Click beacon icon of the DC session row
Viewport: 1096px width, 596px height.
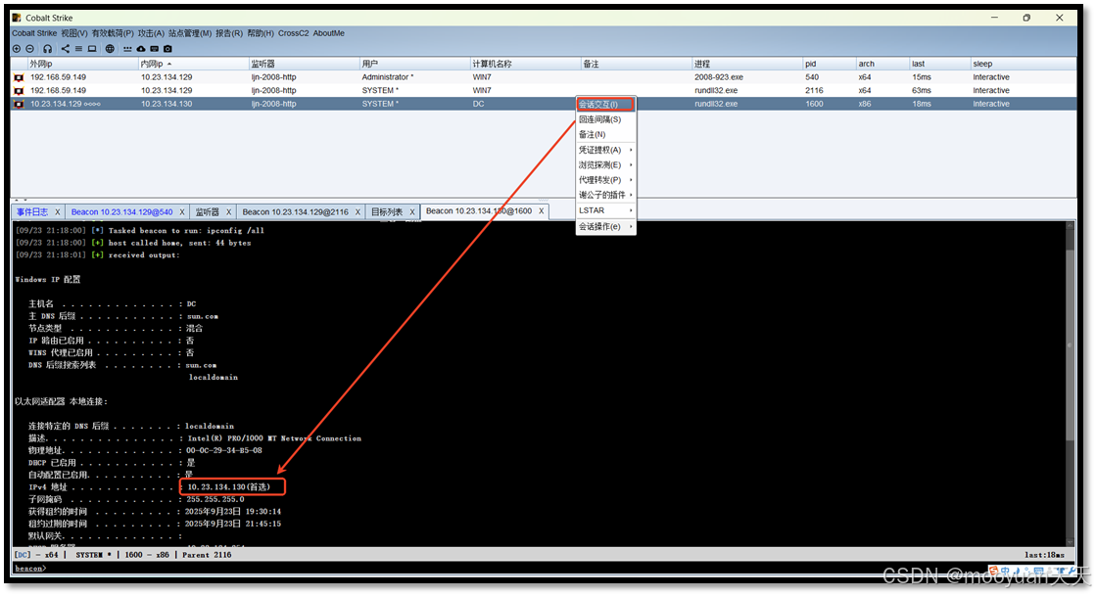(x=19, y=104)
